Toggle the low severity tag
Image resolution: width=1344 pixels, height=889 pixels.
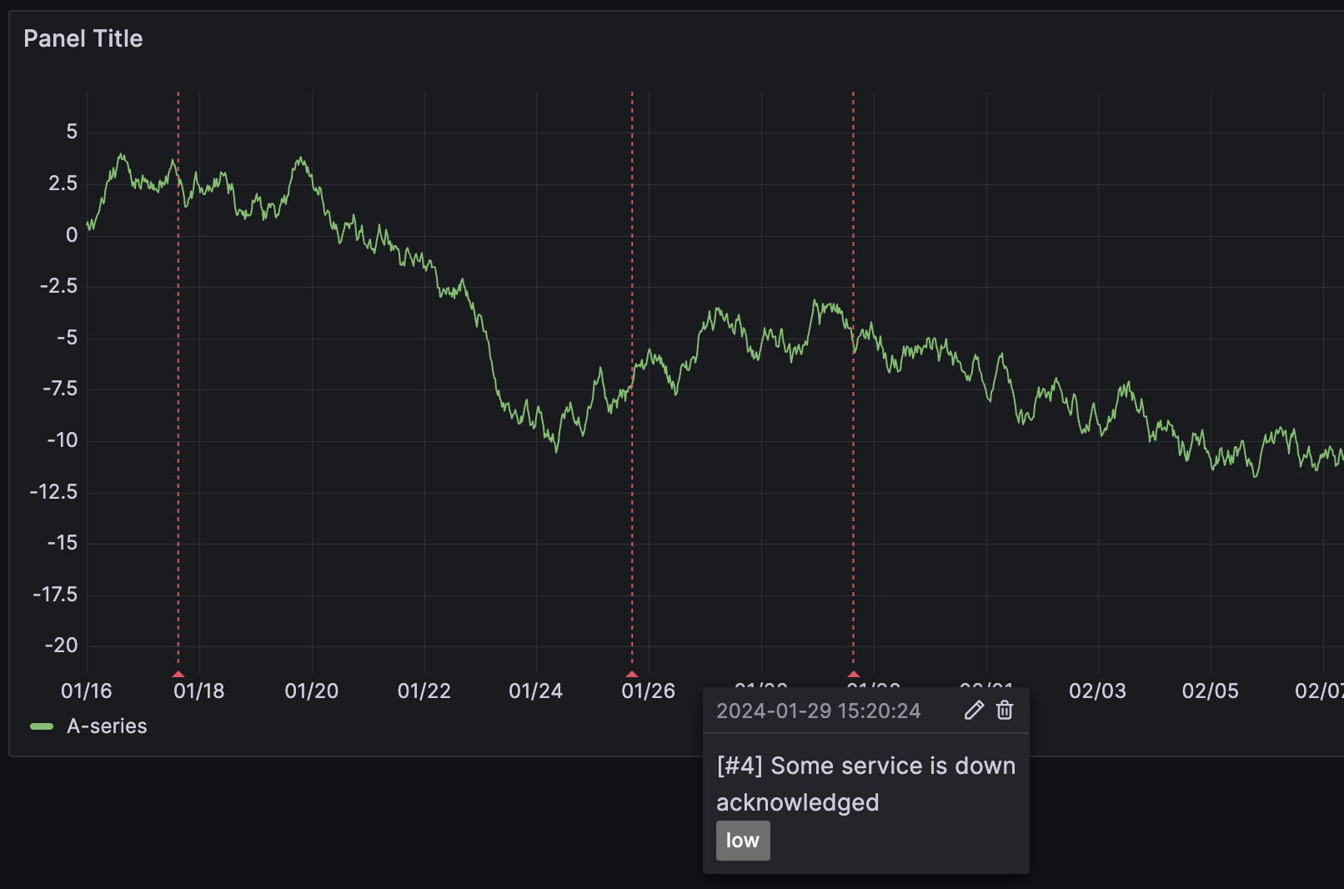pyautogui.click(x=742, y=840)
